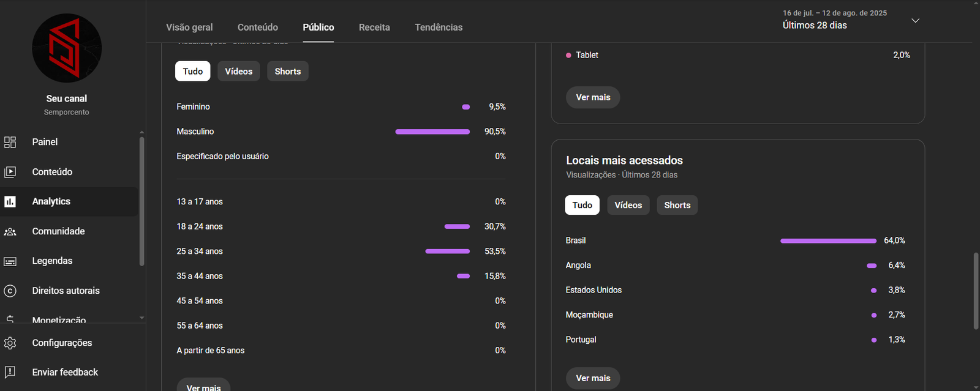Switch to the Receita tab
This screenshot has height=391, width=980.
pyautogui.click(x=374, y=28)
